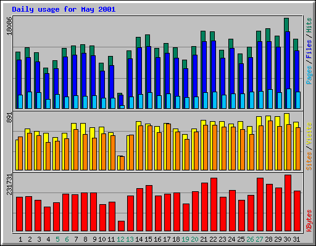Select day 28 label on x-axis
Image resolution: width=316 pixels, height=246 pixels.
(x=268, y=239)
